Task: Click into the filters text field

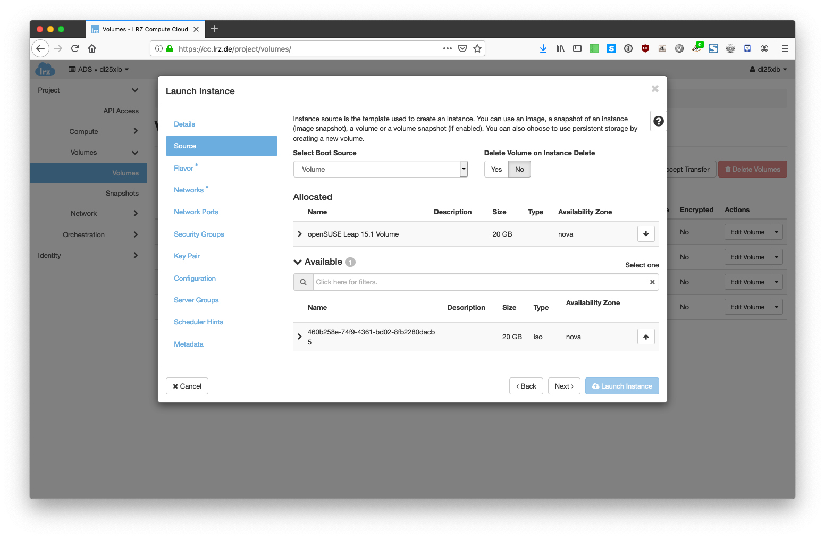Action: (478, 282)
